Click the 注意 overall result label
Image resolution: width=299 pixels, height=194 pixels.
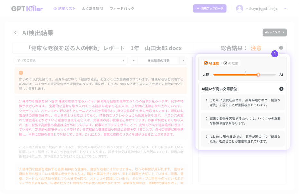tap(256, 48)
